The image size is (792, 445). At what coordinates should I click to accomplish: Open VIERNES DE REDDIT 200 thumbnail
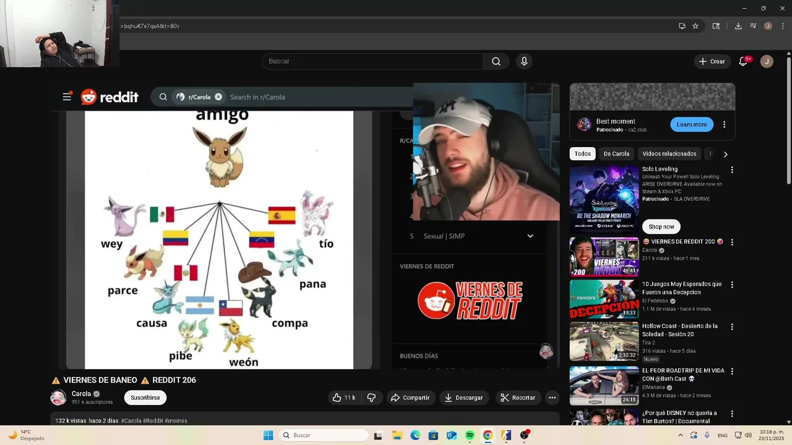[x=604, y=256]
